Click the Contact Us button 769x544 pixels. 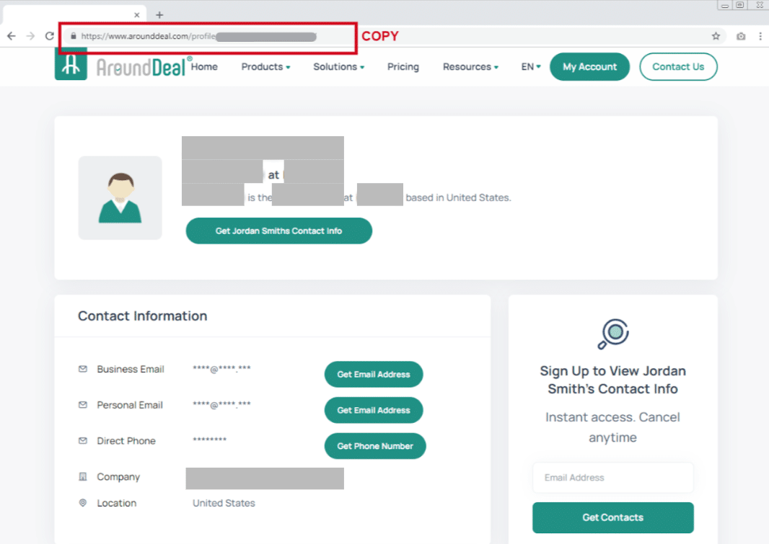click(678, 66)
